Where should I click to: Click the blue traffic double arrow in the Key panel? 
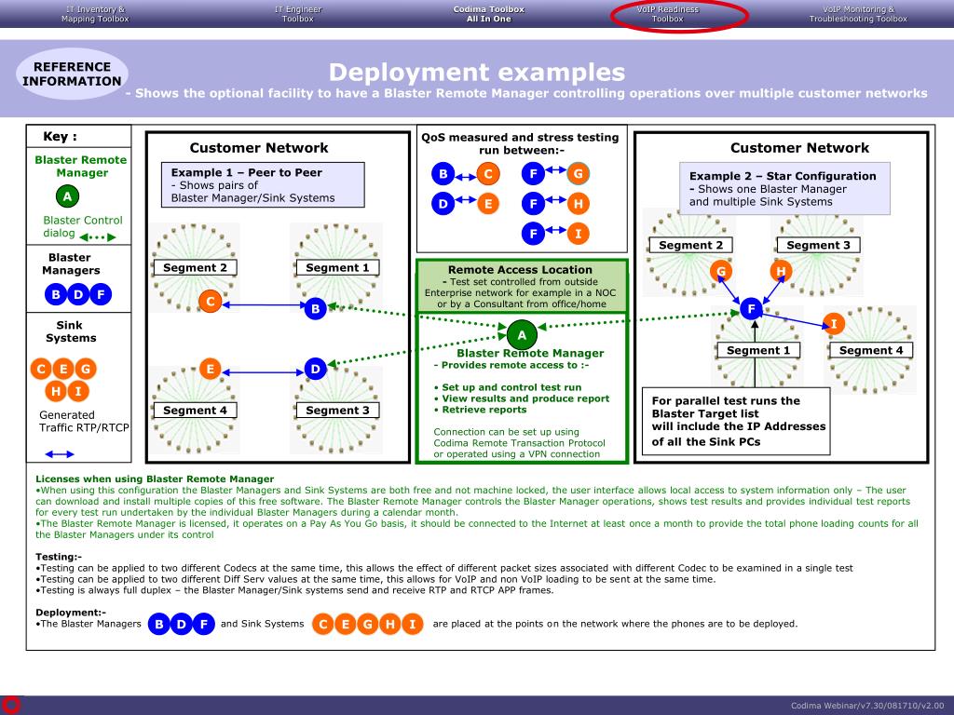tap(60, 454)
